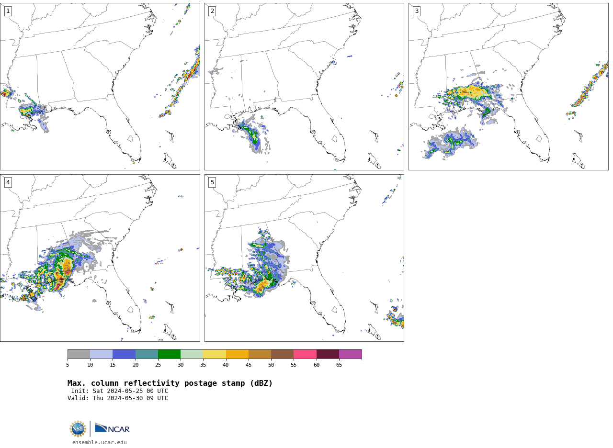
Task: Open ensemble member 1 reflectivity map
Action: point(100,87)
